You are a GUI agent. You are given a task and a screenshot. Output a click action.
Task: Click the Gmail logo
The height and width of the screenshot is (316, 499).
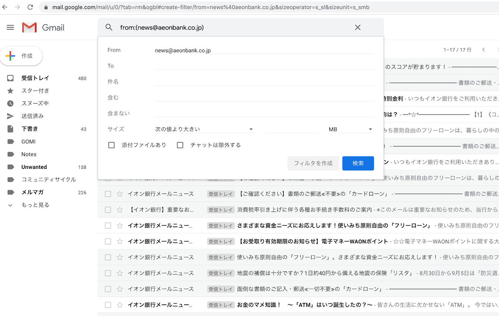point(43,27)
